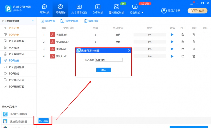Start converting 李白诗词.pdf with play icon
Image resolution: width=211 pixels, height=128 pixels.
tap(172, 42)
